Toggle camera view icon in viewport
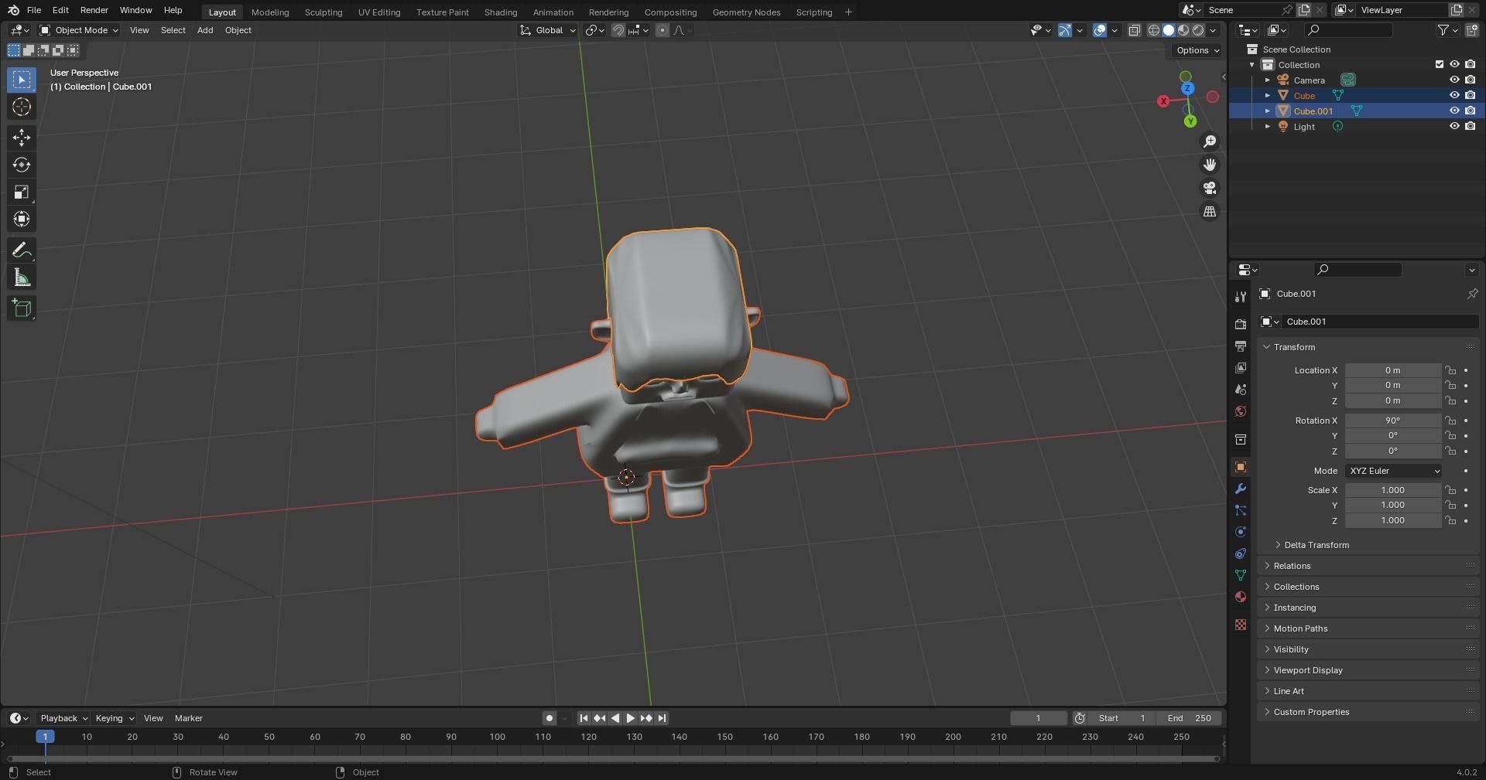This screenshot has height=780, width=1486. click(1209, 188)
